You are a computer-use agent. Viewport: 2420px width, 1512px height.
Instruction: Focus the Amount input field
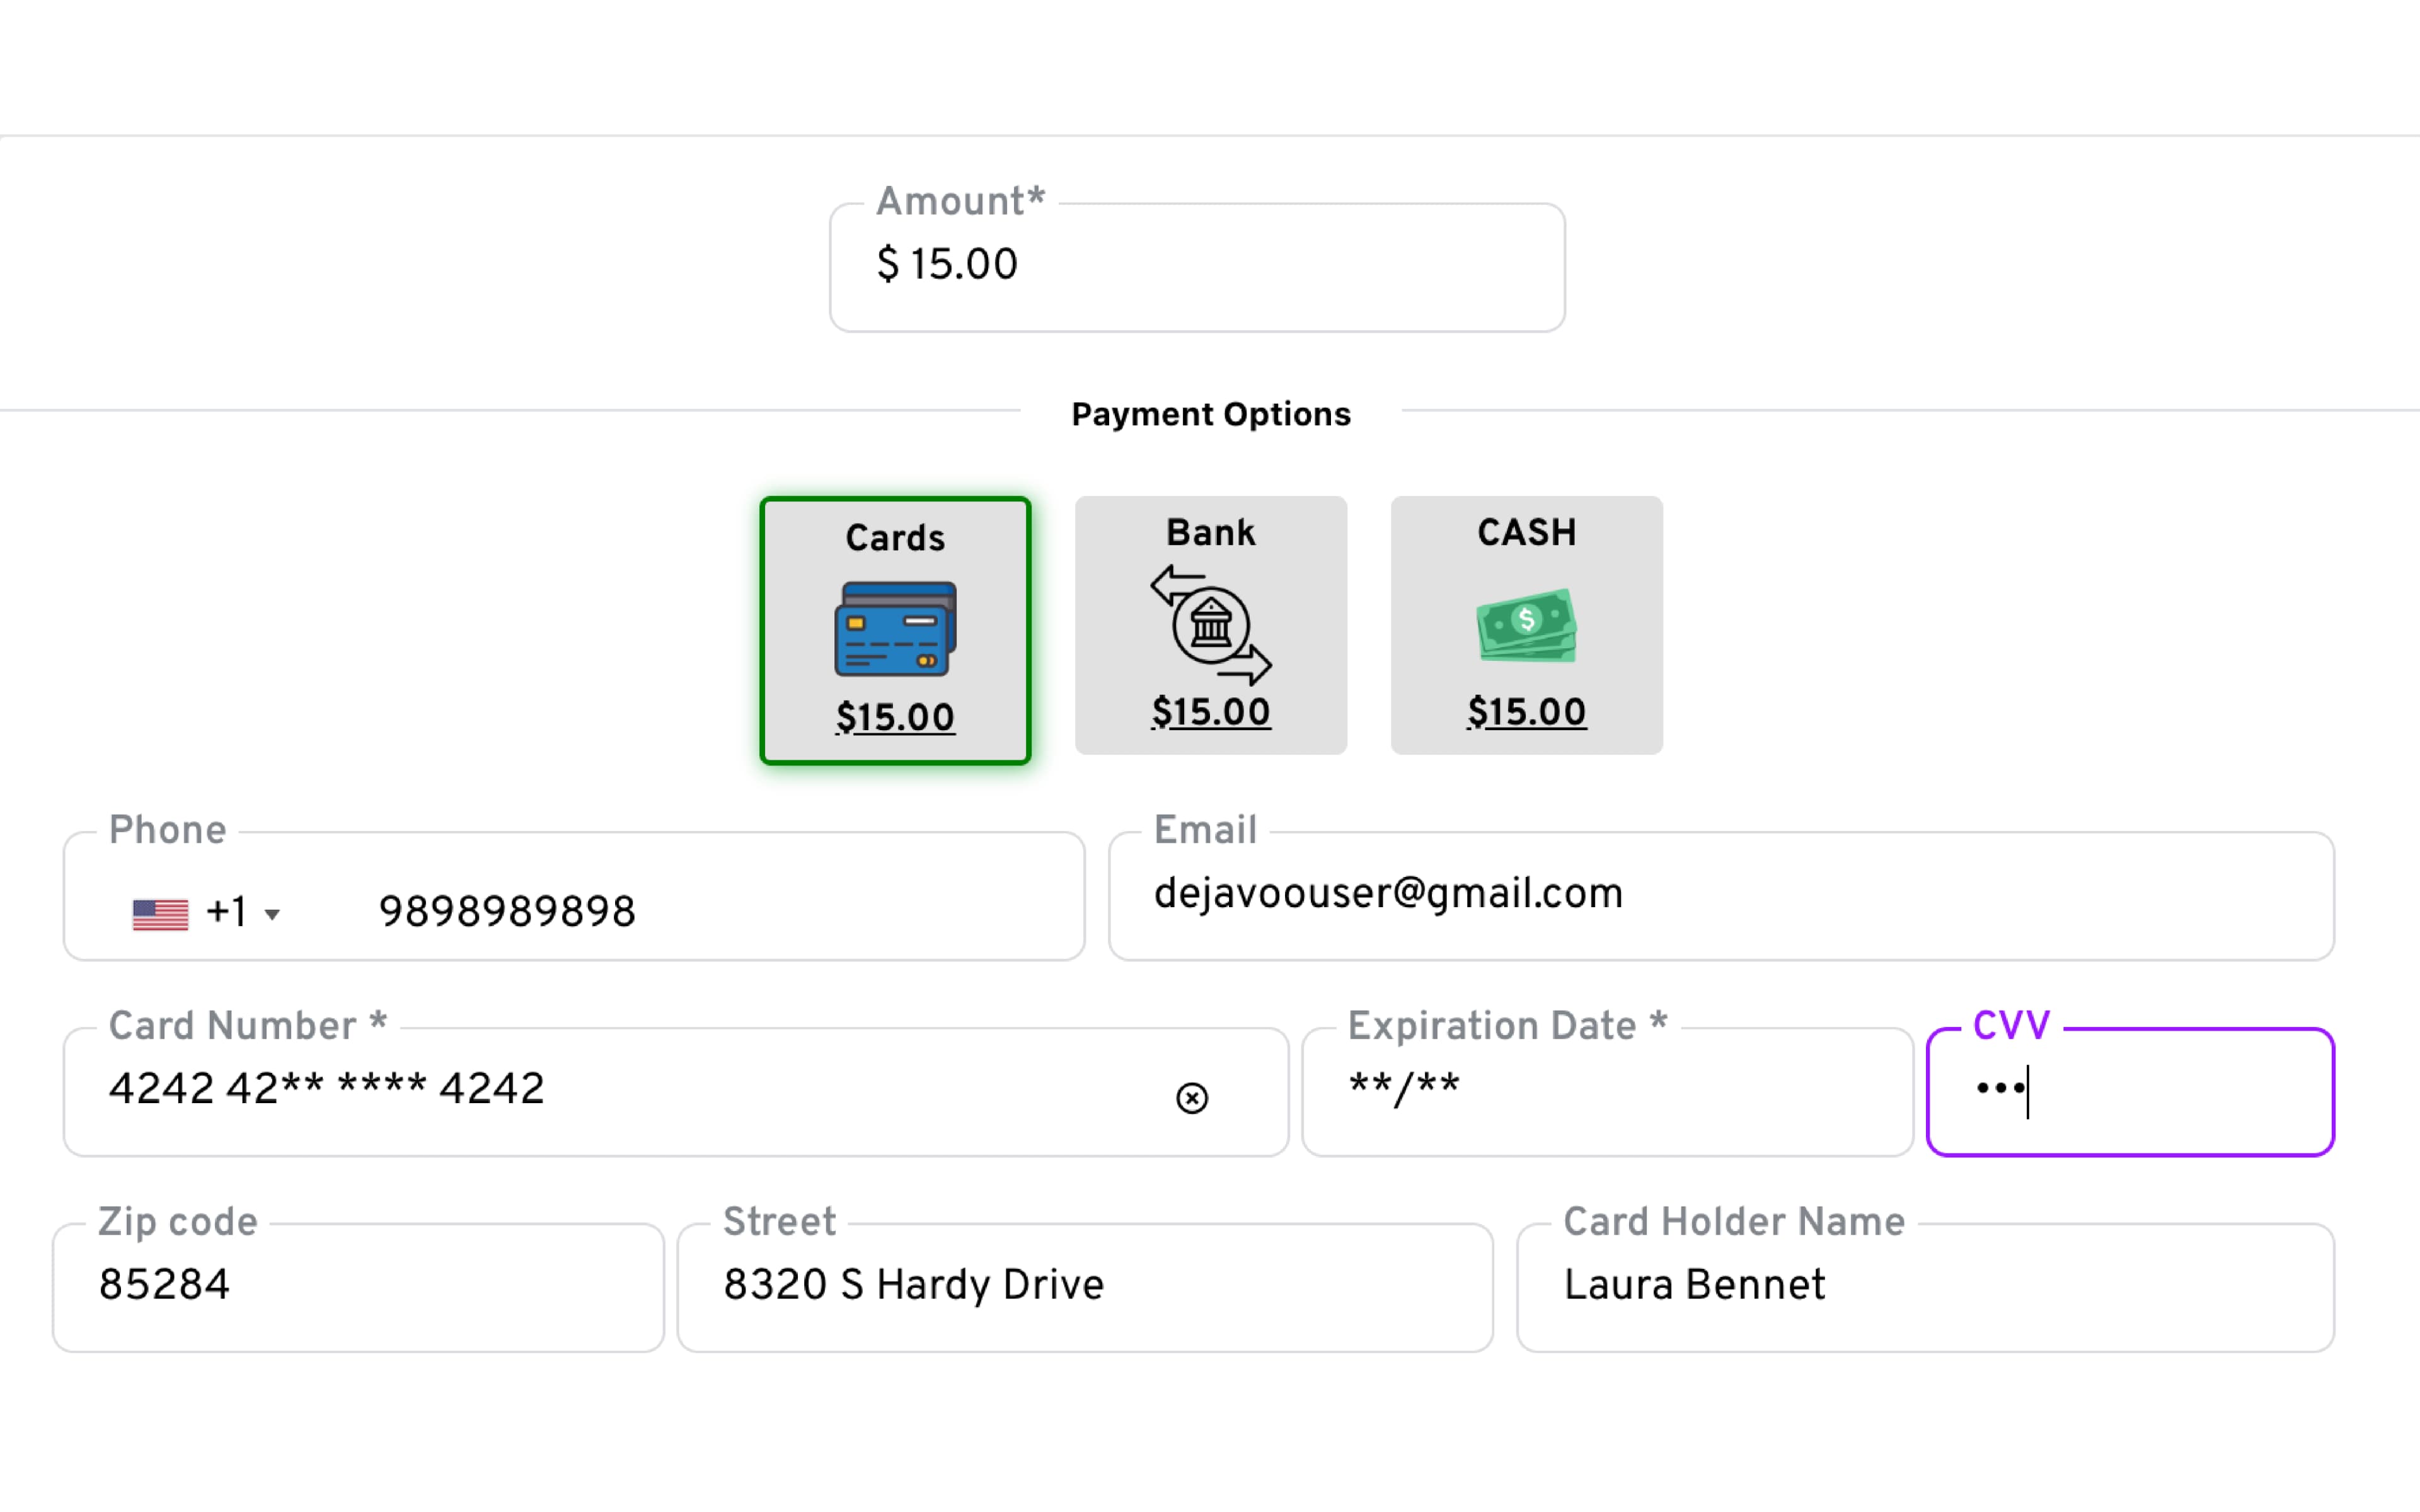pyautogui.click(x=1196, y=266)
